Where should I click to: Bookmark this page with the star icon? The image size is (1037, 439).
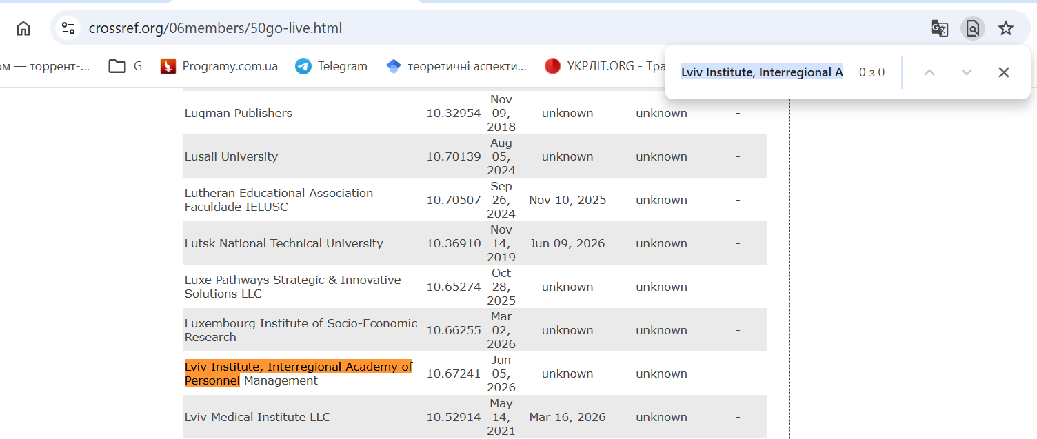(x=1006, y=28)
